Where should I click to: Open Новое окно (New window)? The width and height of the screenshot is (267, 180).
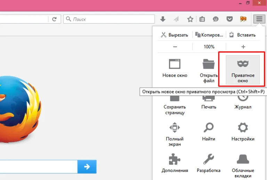175,68
